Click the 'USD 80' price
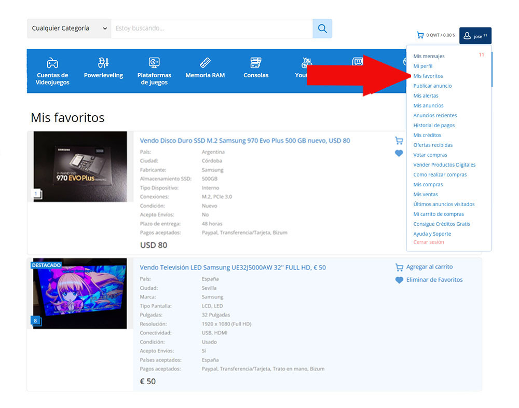The width and height of the screenshot is (519, 408). coord(154,246)
